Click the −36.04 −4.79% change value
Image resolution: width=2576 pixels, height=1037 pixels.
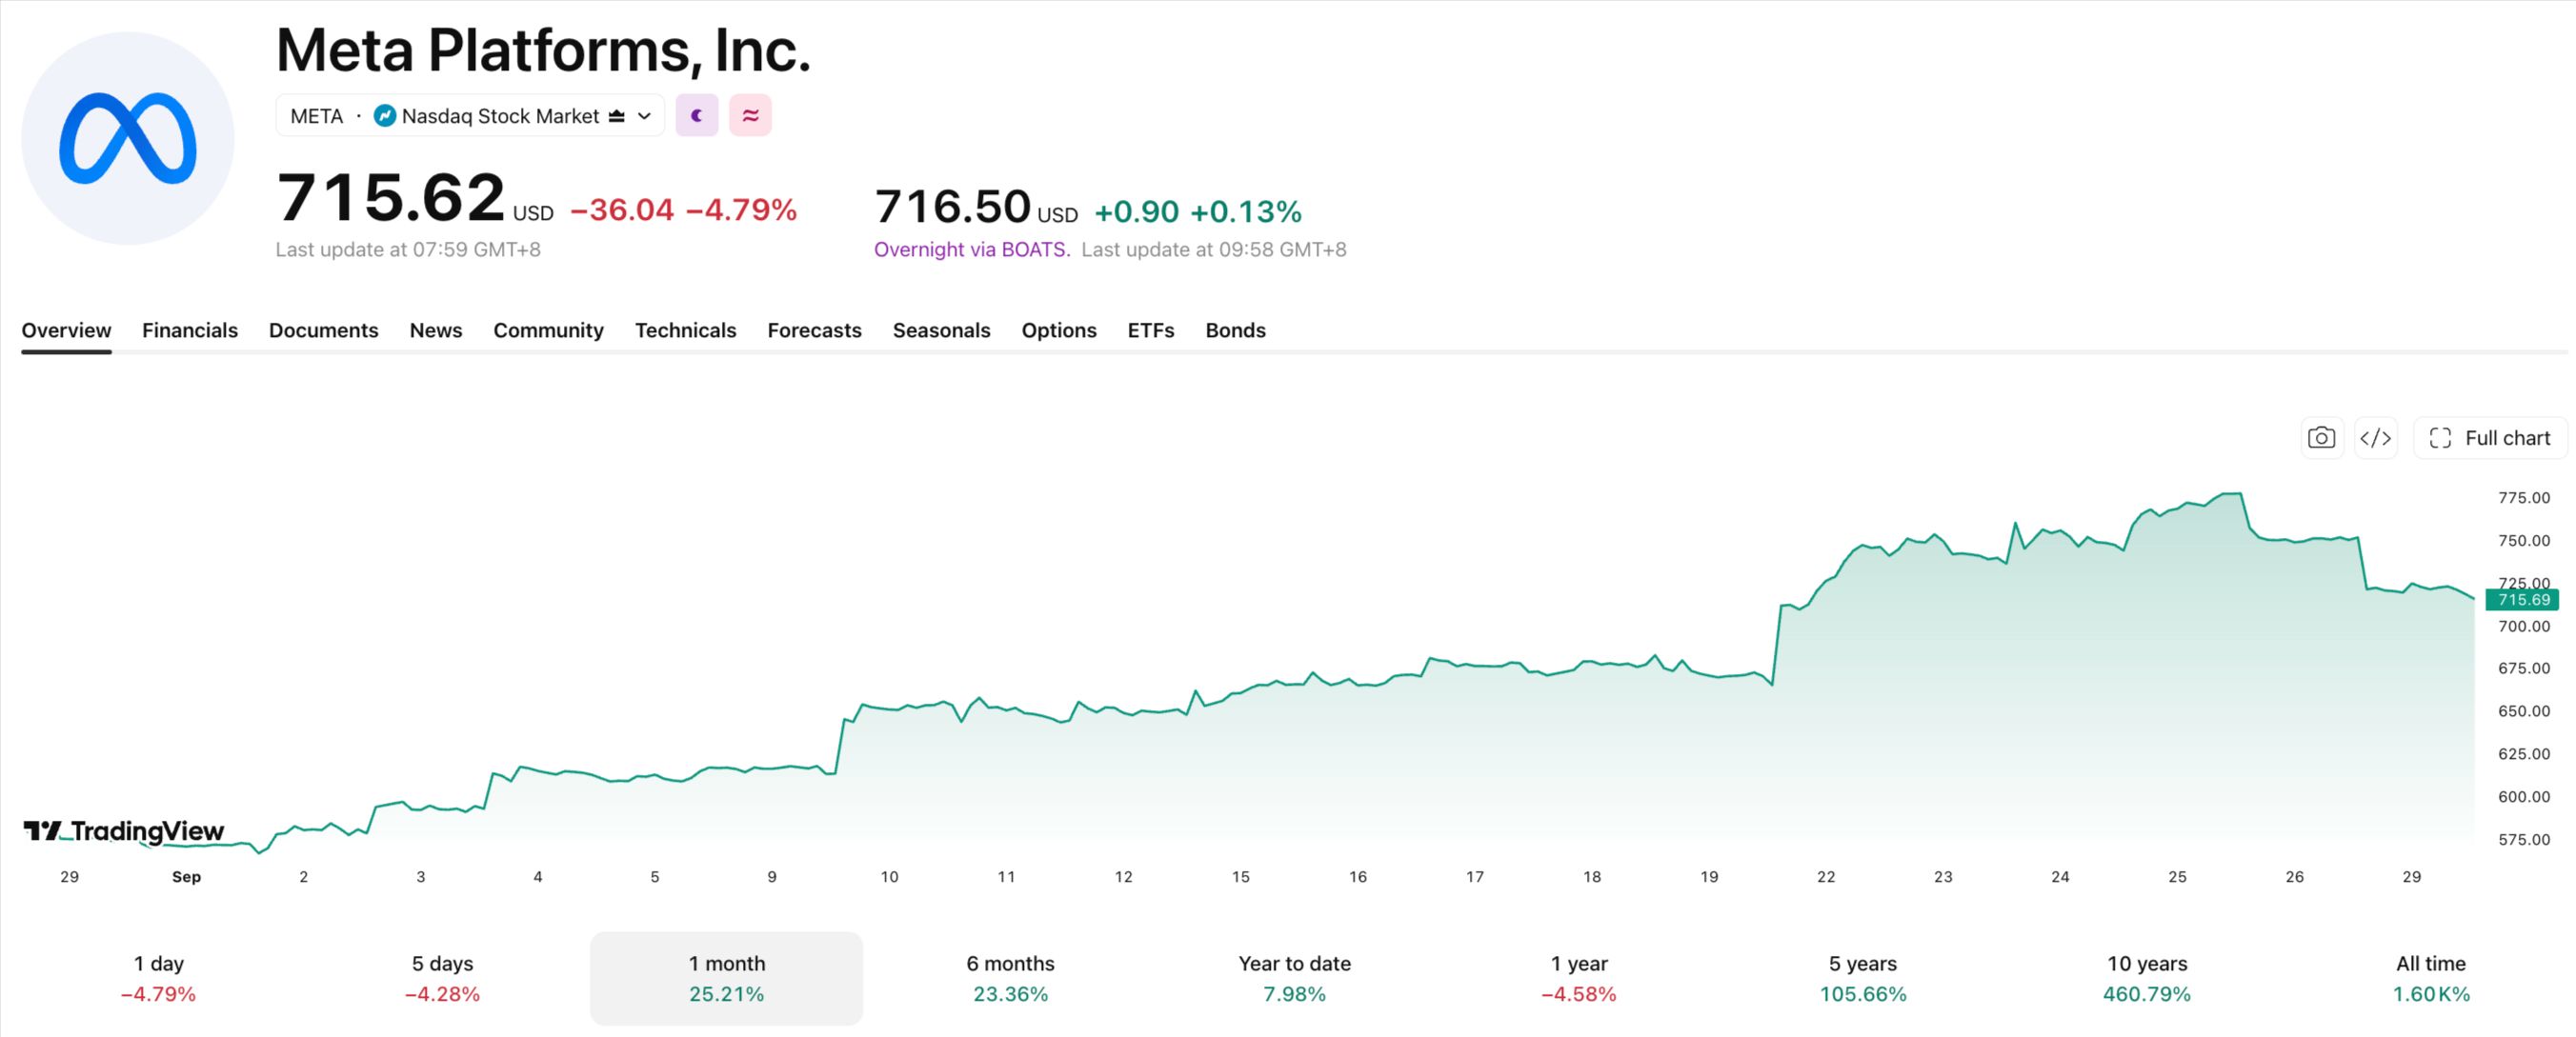(x=683, y=210)
